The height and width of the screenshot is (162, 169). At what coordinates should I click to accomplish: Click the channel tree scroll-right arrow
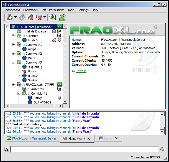(61, 106)
